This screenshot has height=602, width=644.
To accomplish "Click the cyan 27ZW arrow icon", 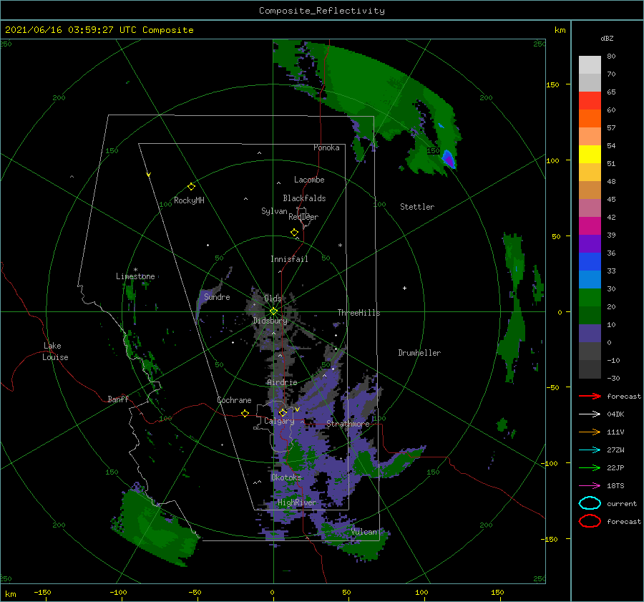I will tap(590, 450).
